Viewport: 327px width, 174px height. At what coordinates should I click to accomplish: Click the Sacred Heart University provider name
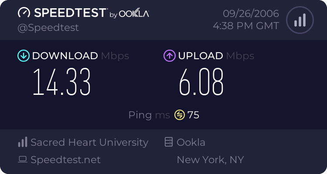tap(89, 142)
